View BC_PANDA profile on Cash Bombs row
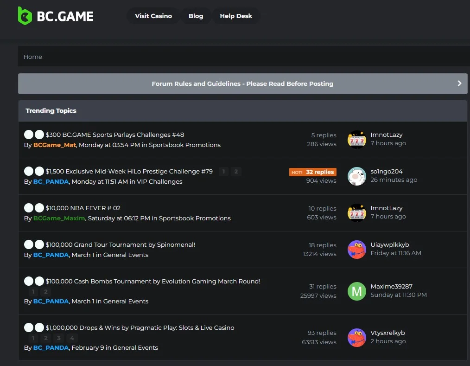 pyautogui.click(x=51, y=301)
